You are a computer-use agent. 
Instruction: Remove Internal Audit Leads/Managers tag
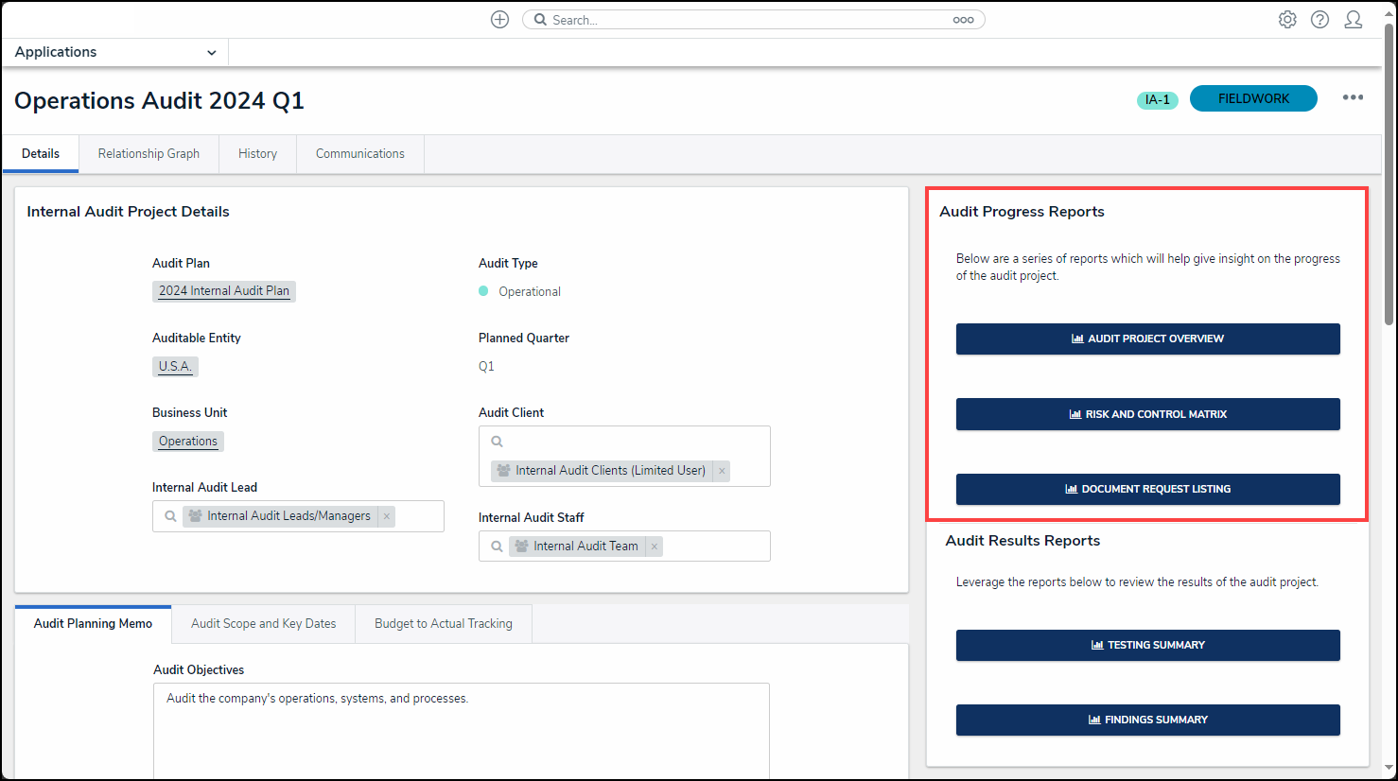coord(387,516)
